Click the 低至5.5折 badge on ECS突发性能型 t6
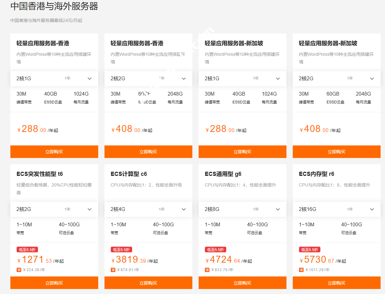 click(x=27, y=249)
